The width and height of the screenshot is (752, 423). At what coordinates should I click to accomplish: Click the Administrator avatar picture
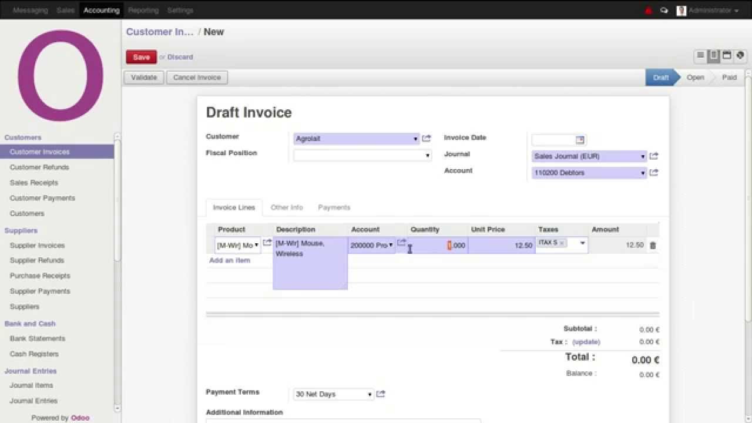[x=681, y=11]
